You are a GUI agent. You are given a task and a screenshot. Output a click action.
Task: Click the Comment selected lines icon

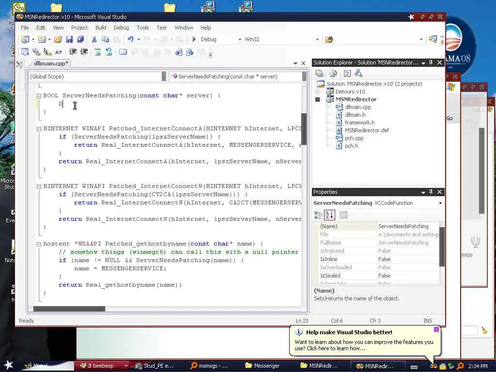pyautogui.click(x=98, y=52)
